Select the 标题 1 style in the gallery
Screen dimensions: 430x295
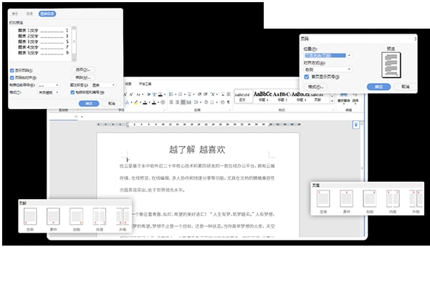(x=262, y=97)
